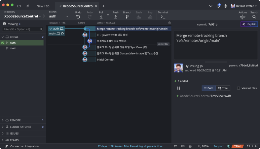260x149 pixels.
Task: Open the TestView.swift added file
Action: (x=206, y=96)
